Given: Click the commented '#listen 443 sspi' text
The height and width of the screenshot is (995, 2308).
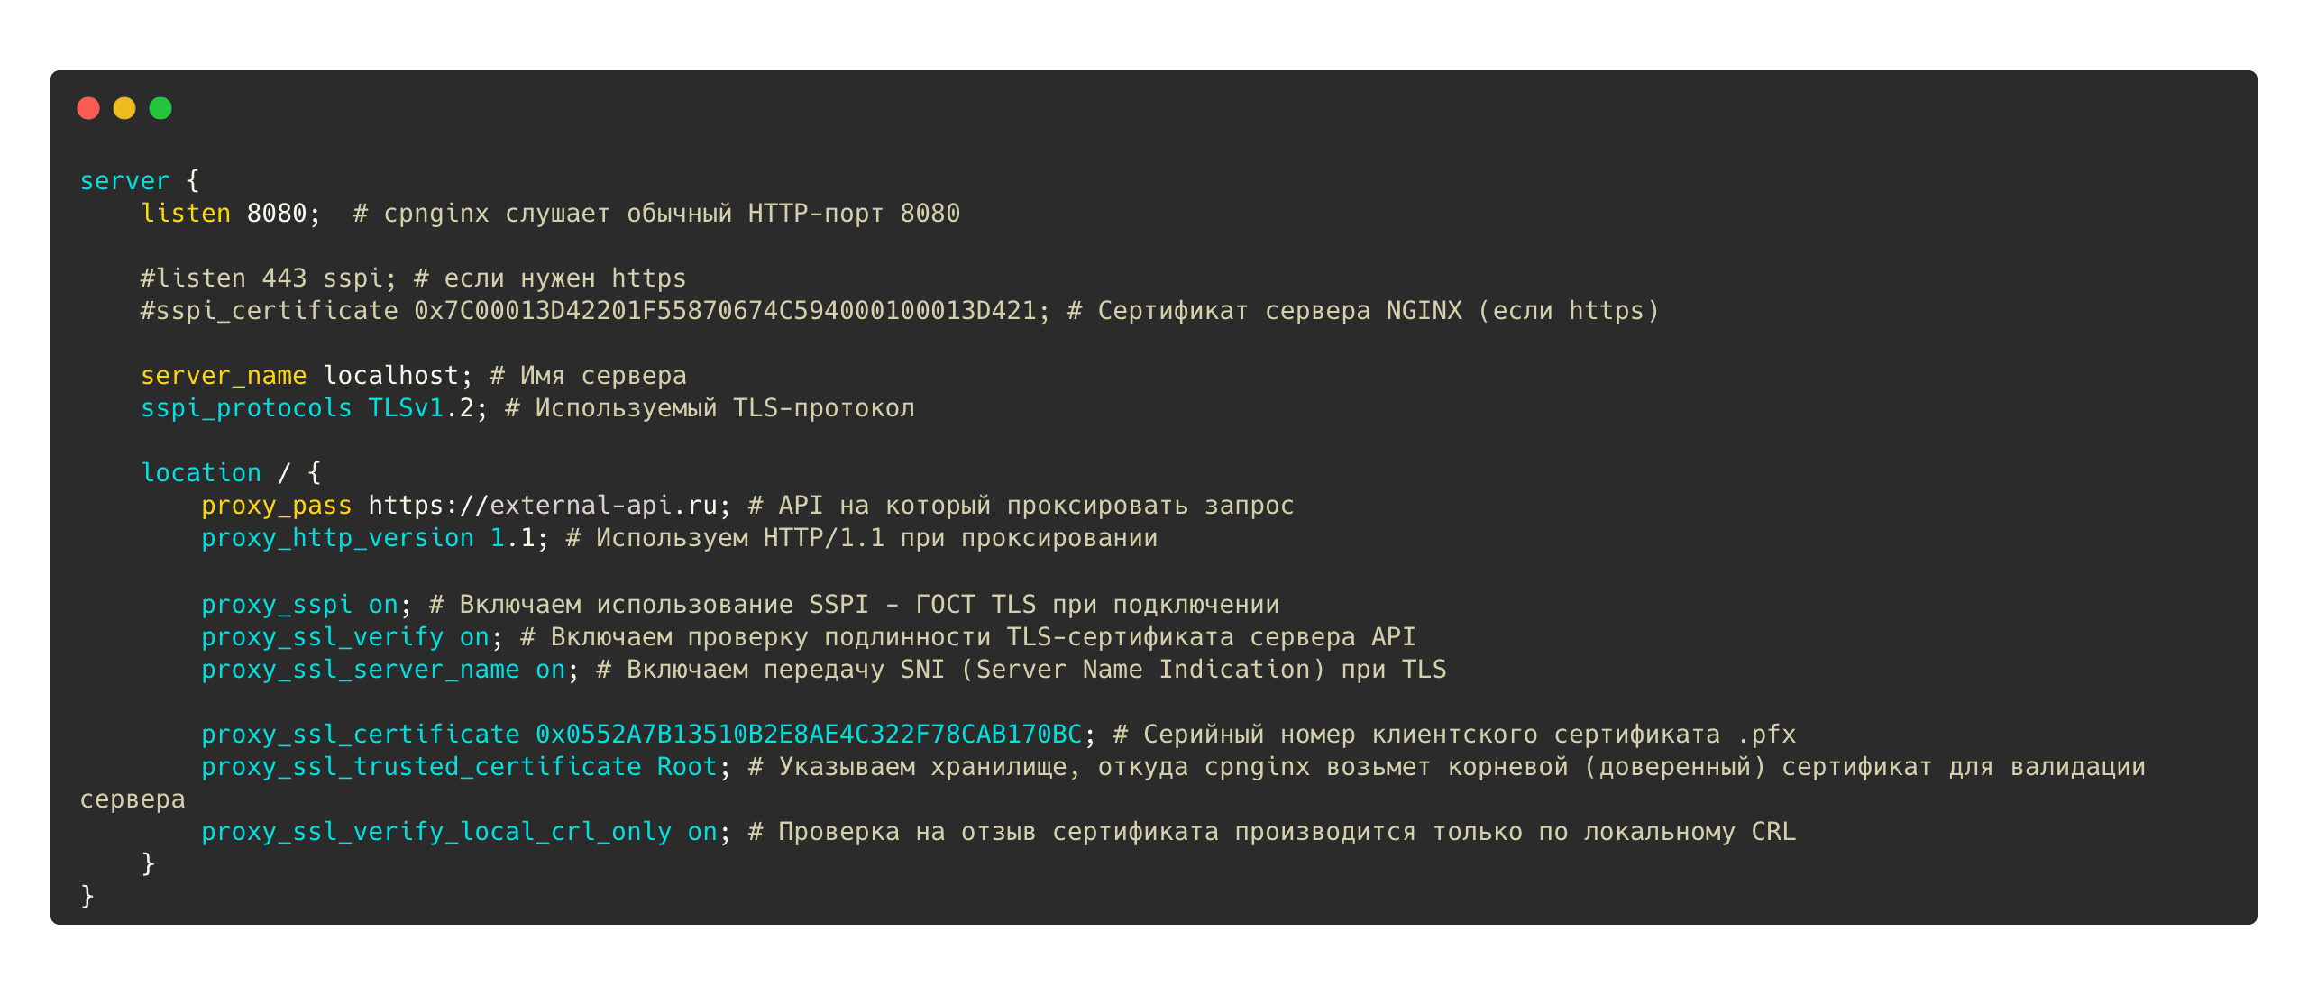Looking at the screenshot, I should coord(268,278).
